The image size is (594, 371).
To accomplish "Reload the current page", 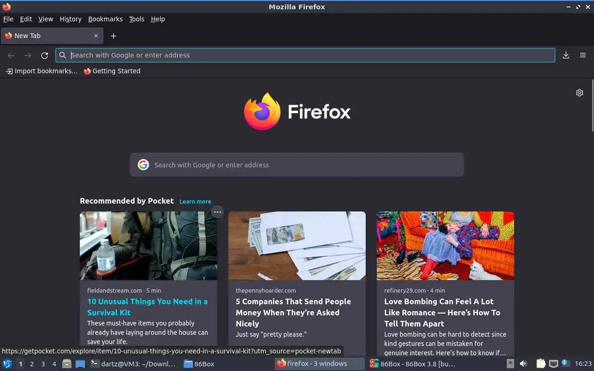I will pos(45,55).
